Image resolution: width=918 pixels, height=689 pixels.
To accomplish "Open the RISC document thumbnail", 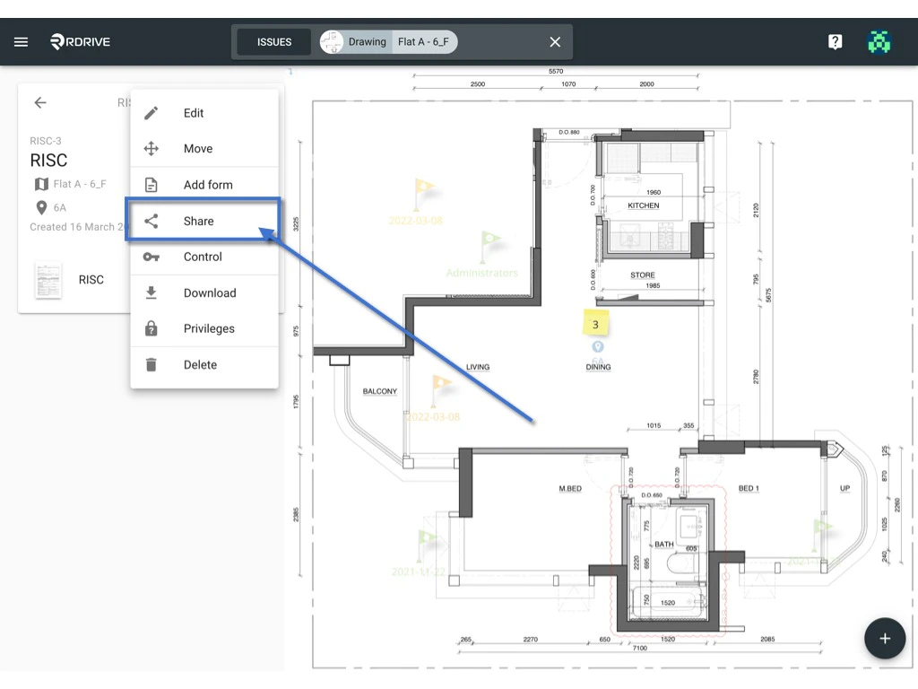I will 48,279.
